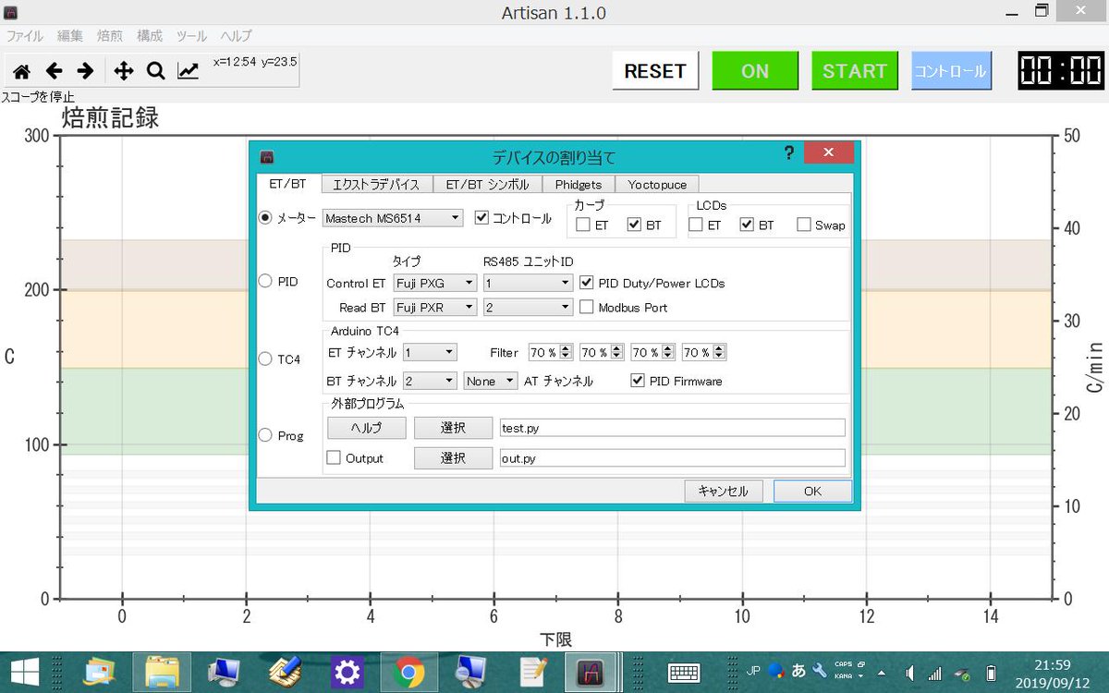Toggle PID Duty/Power LCDs checkbox
This screenshot has width=1109, height=693.
(x=586, y=283)
